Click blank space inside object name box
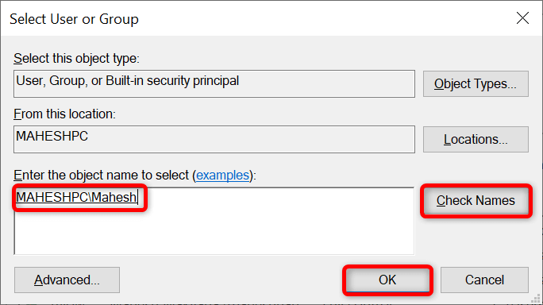Viewport: 543px width, 305px height. (242, 229)
